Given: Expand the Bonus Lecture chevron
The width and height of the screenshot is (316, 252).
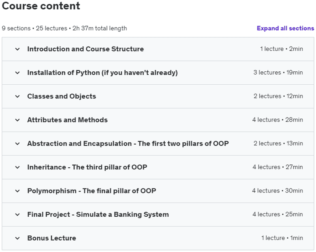Looking at the screenshot, I should [17, 238].
